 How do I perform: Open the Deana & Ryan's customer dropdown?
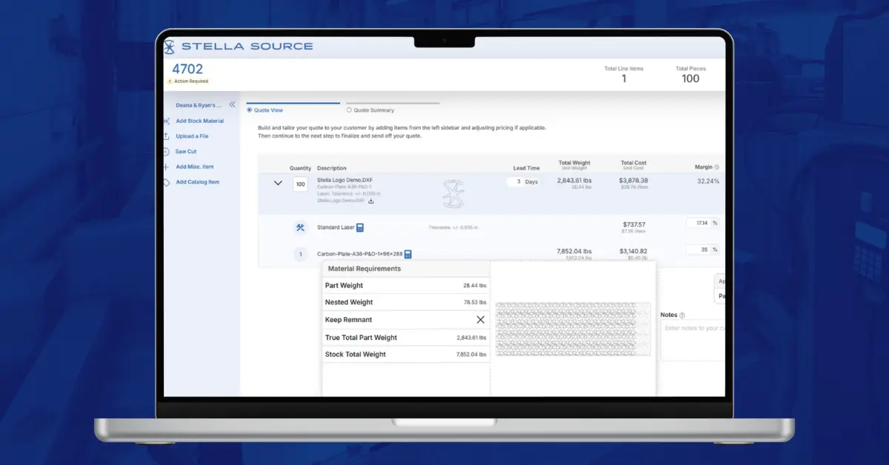click(x=199, y=105)
